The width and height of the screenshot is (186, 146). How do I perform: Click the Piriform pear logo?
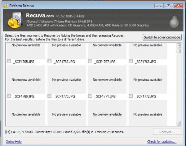tap(174, 21)
